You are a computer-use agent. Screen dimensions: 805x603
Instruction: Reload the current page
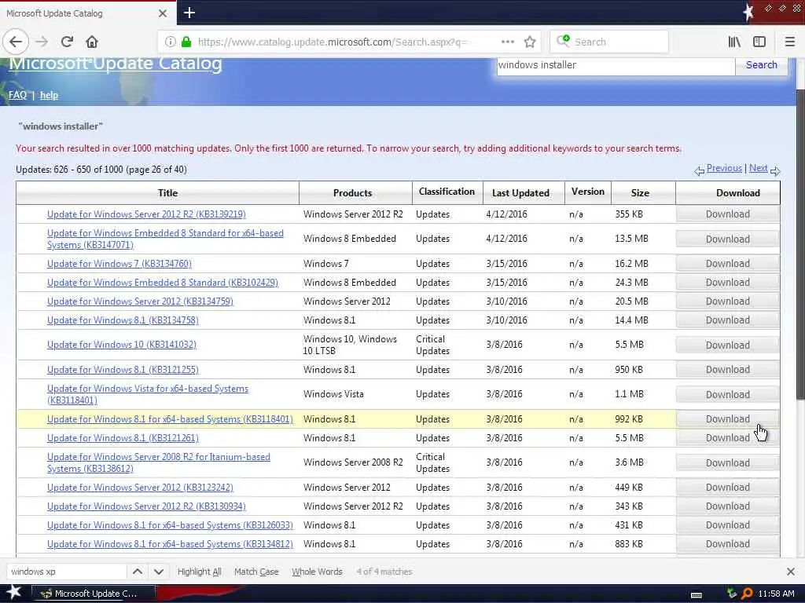coord(67,42)
